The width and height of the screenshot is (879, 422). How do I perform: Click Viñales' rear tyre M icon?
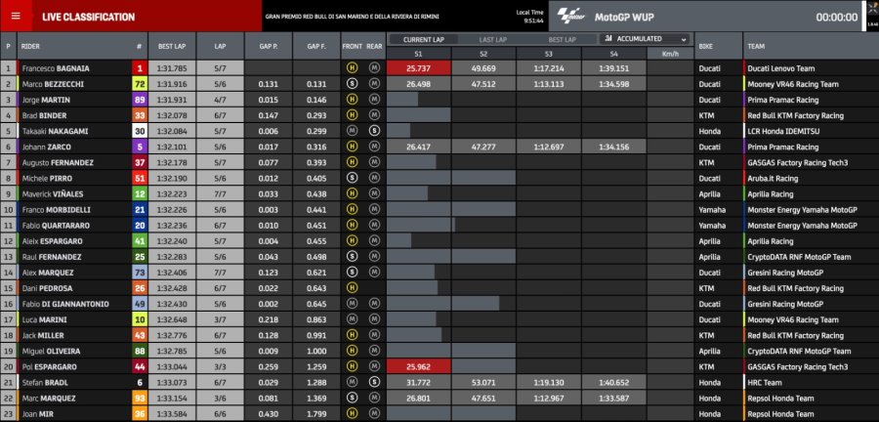(x=374, y=194)
